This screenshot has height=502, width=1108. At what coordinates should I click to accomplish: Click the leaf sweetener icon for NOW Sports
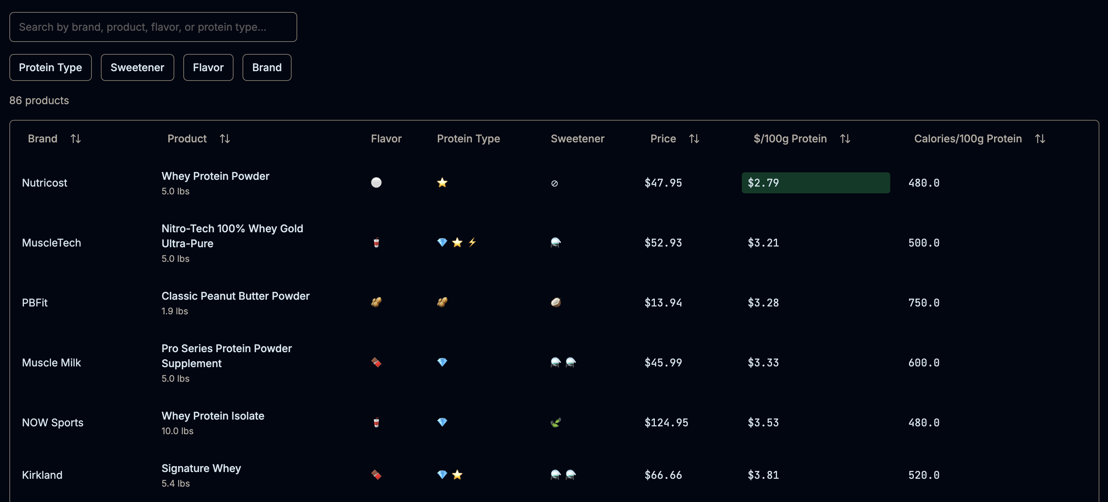pos(555,423)
